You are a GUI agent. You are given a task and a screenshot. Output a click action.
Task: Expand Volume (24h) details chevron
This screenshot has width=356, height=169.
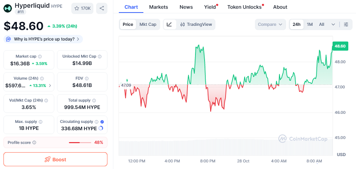point(50,86)
